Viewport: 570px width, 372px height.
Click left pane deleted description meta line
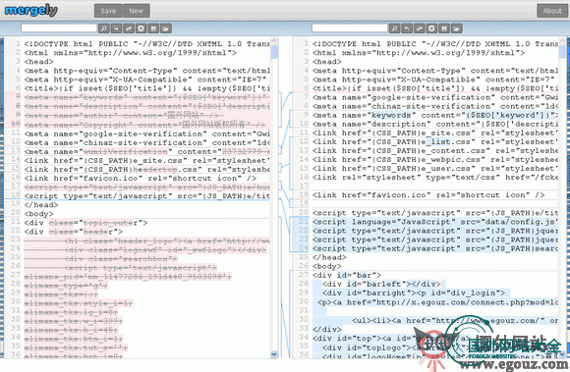(x=146, y=106)
